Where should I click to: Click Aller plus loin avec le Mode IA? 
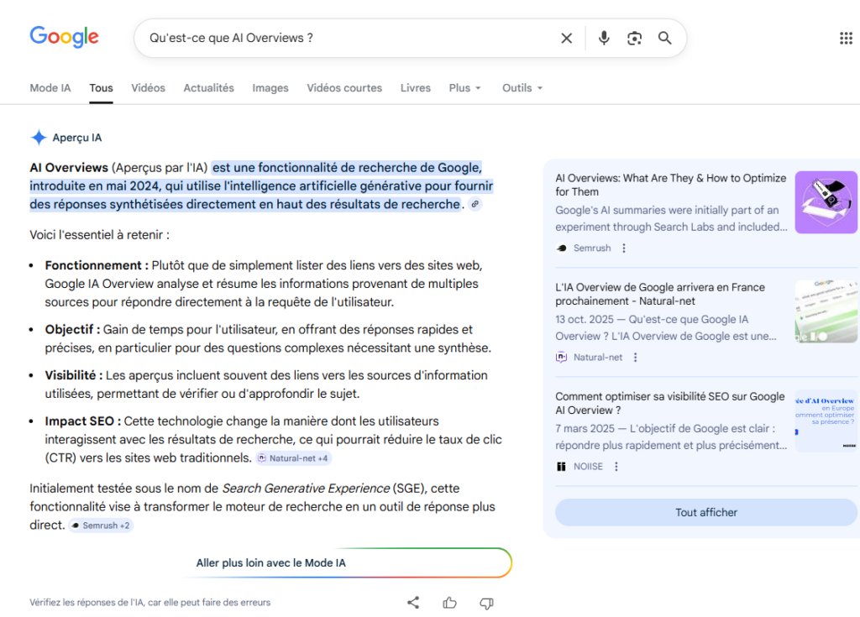tap(270, 563)
